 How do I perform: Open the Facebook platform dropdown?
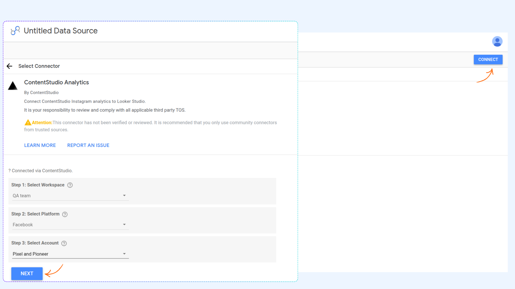click(x=70, y=225)
